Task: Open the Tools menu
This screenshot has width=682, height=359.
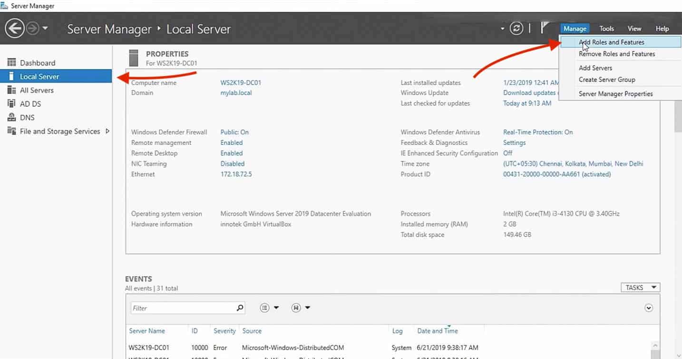Action: pyautogui.click(x=606, y=28)
